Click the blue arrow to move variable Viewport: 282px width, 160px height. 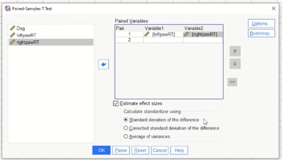103,64
